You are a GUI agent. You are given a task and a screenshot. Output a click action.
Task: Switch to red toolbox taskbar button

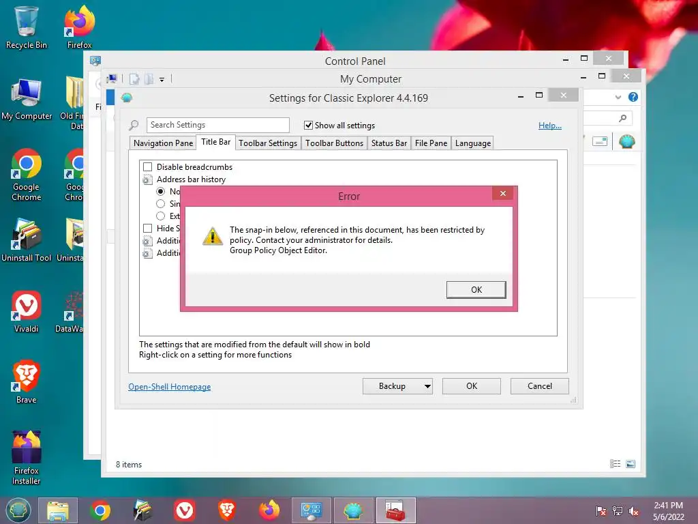pos(396,510)
